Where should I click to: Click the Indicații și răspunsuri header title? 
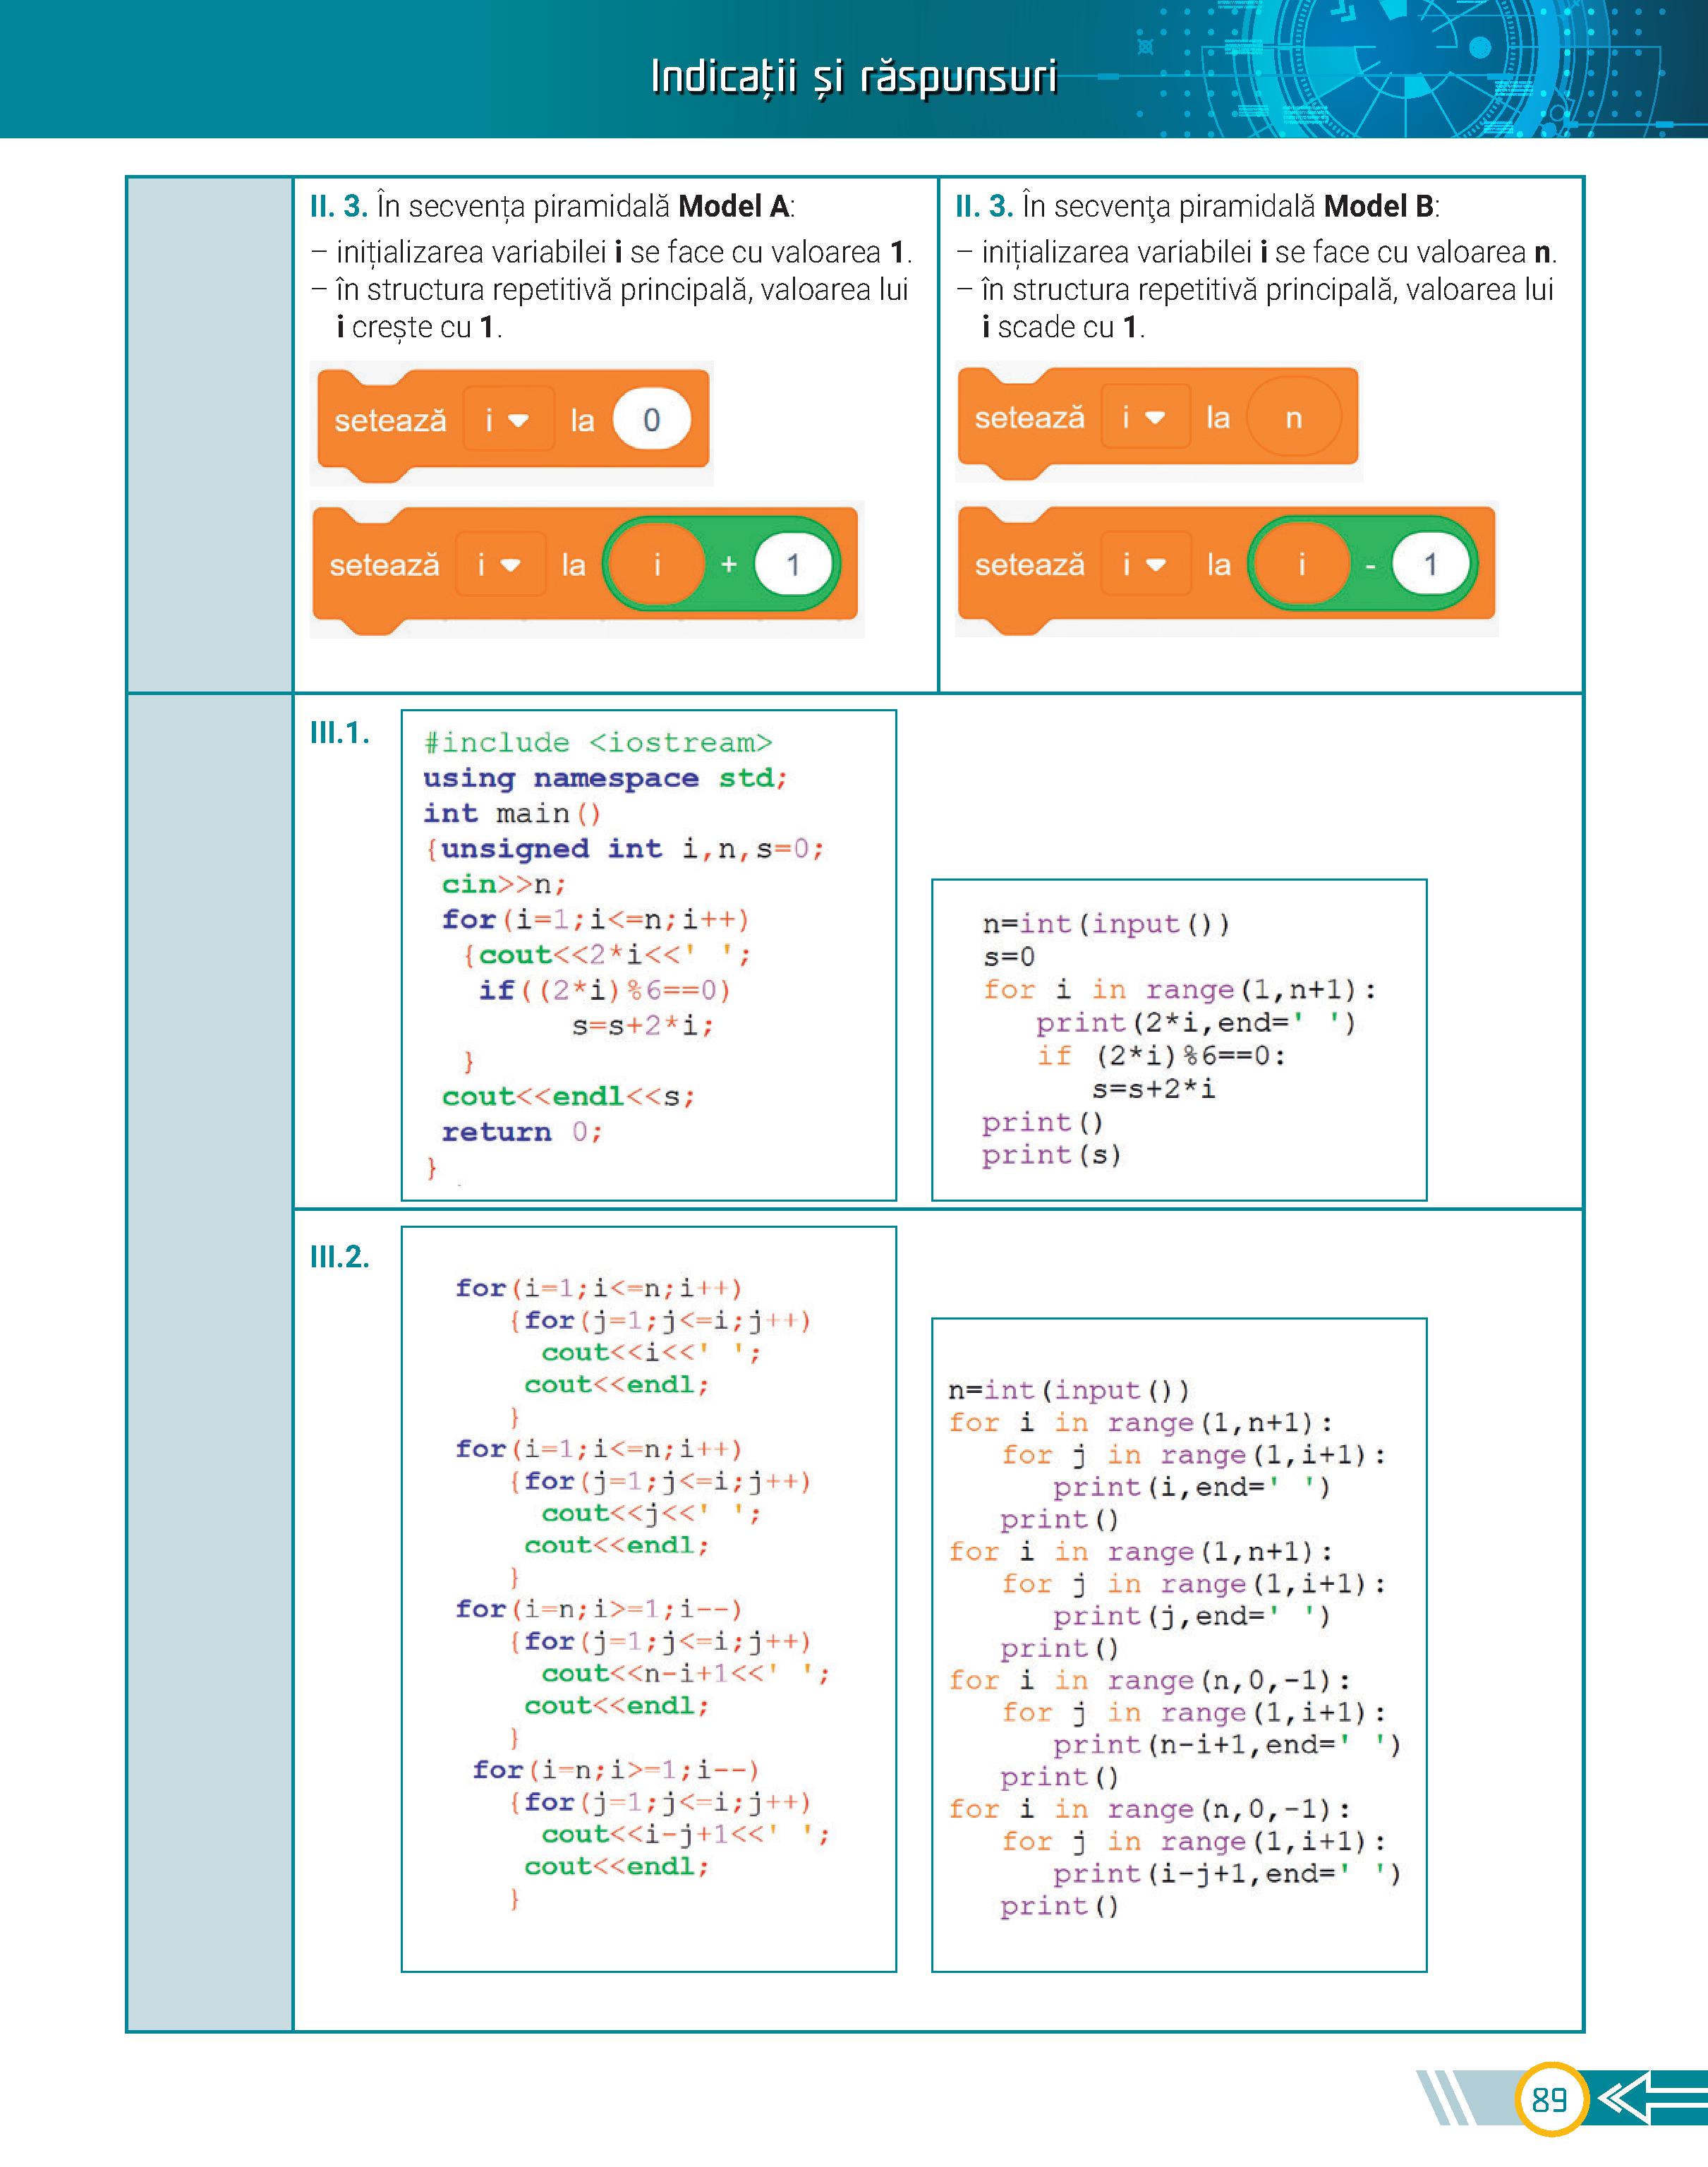pyautogui.click(x=853, y=77)
